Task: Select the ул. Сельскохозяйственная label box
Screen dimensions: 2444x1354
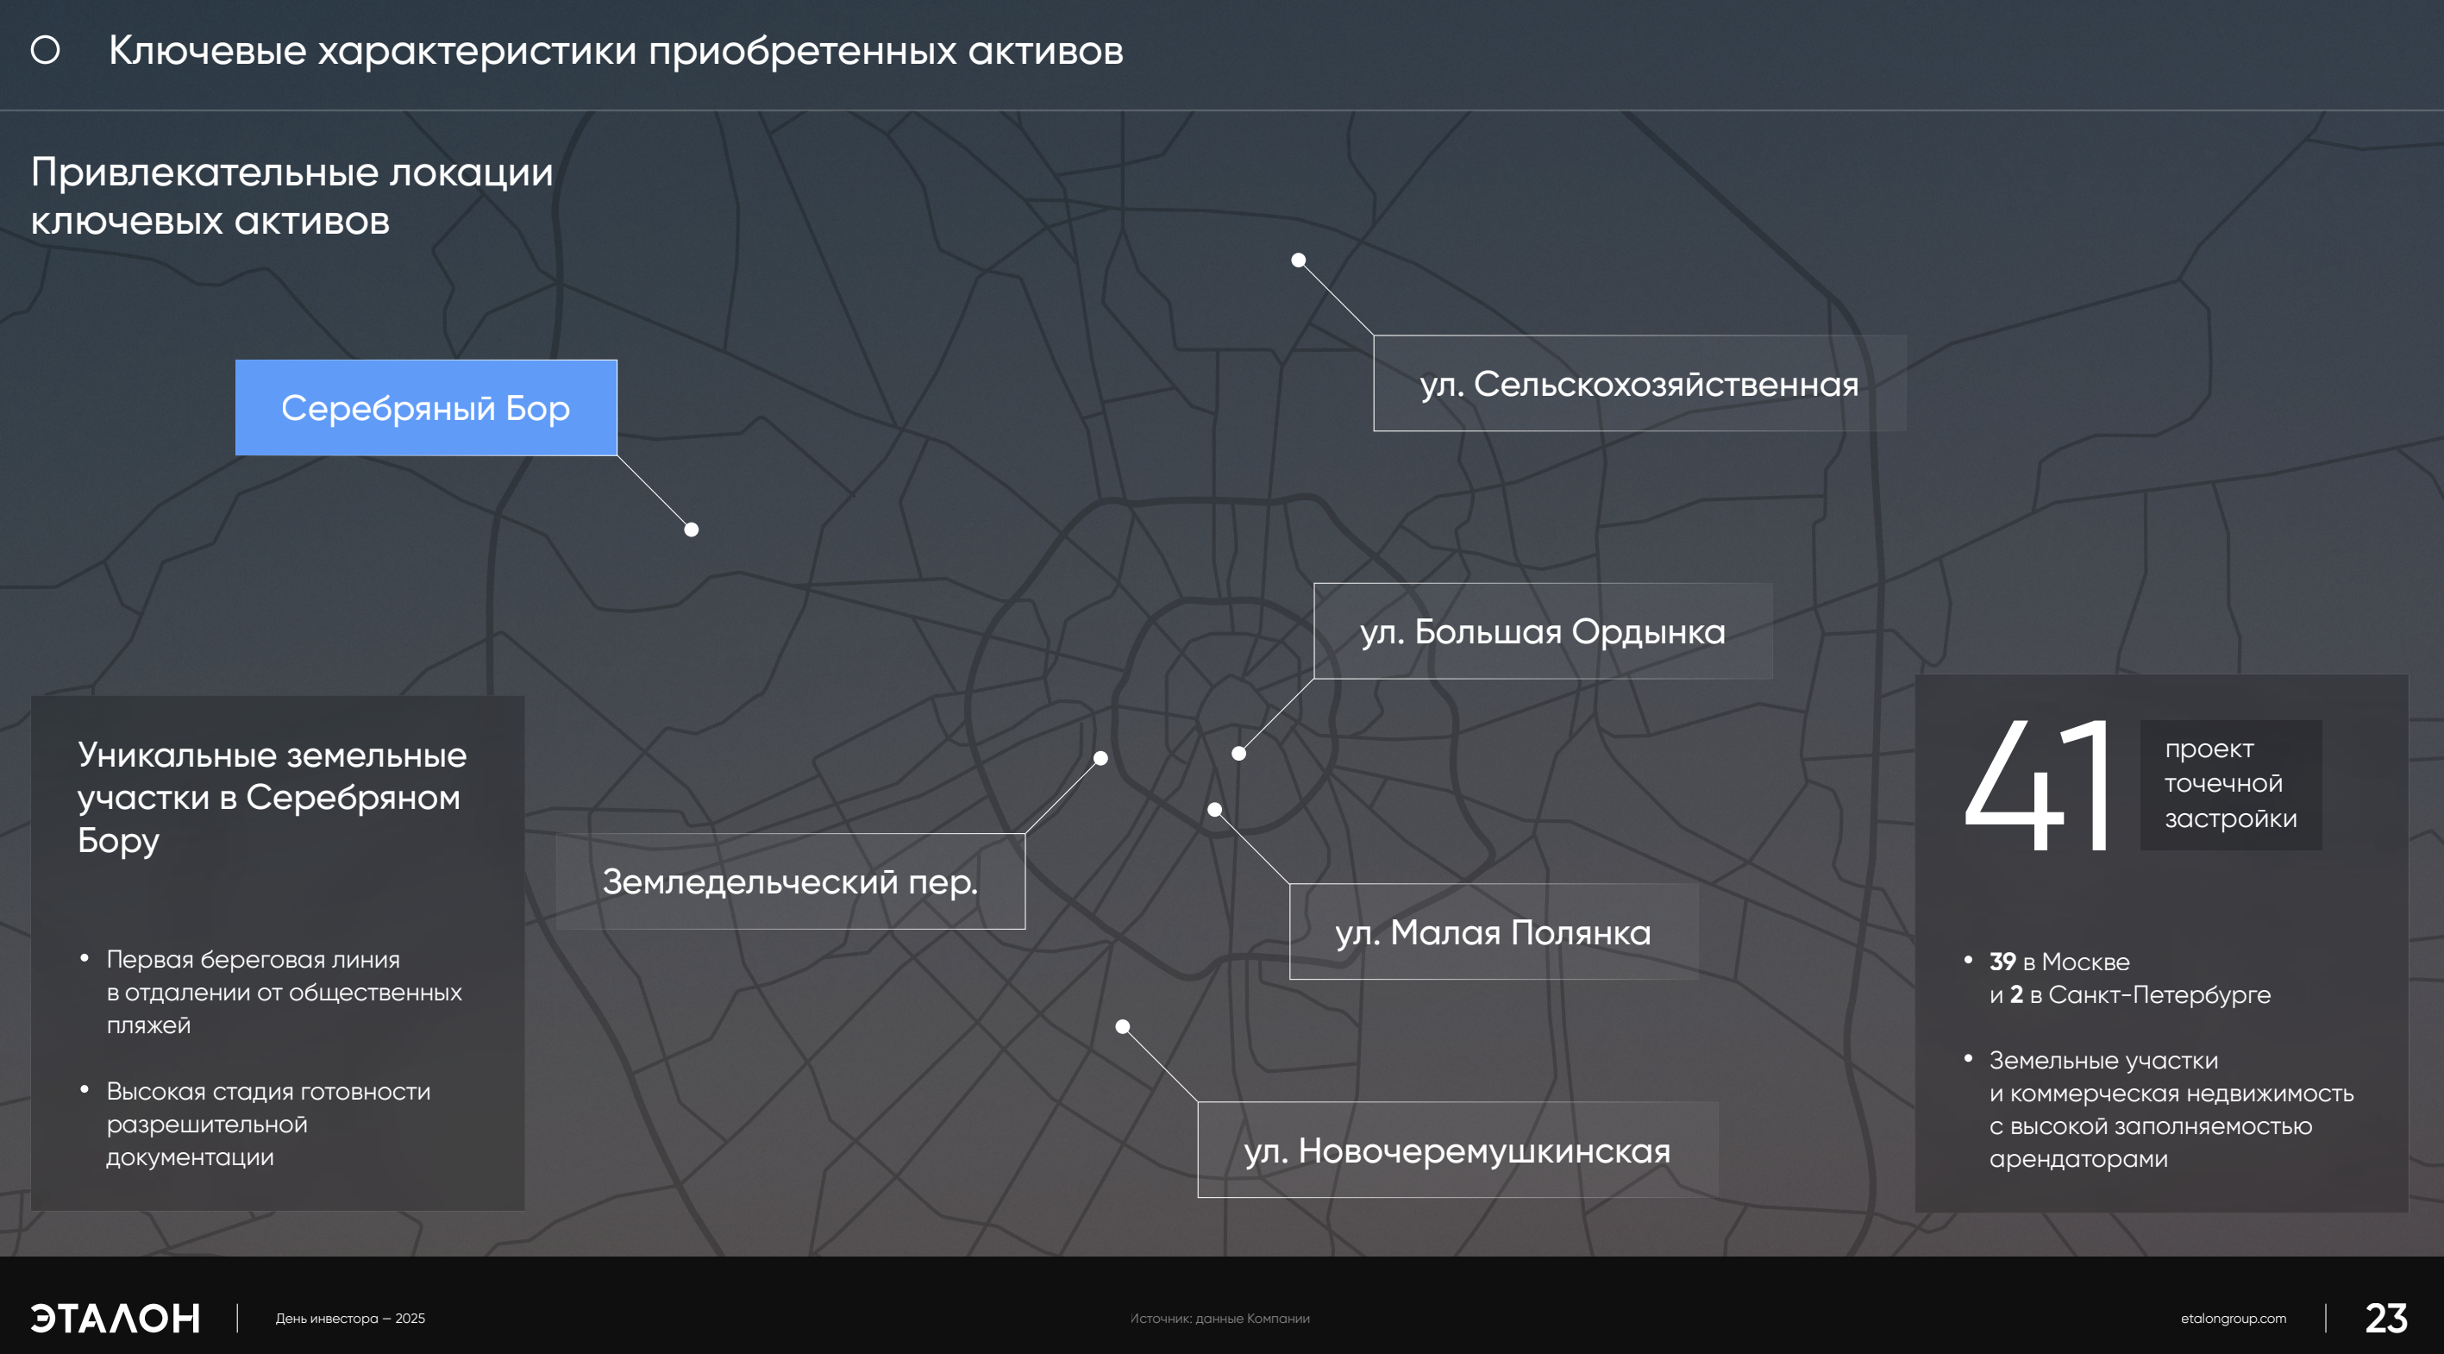Action: click(1639, 383)
